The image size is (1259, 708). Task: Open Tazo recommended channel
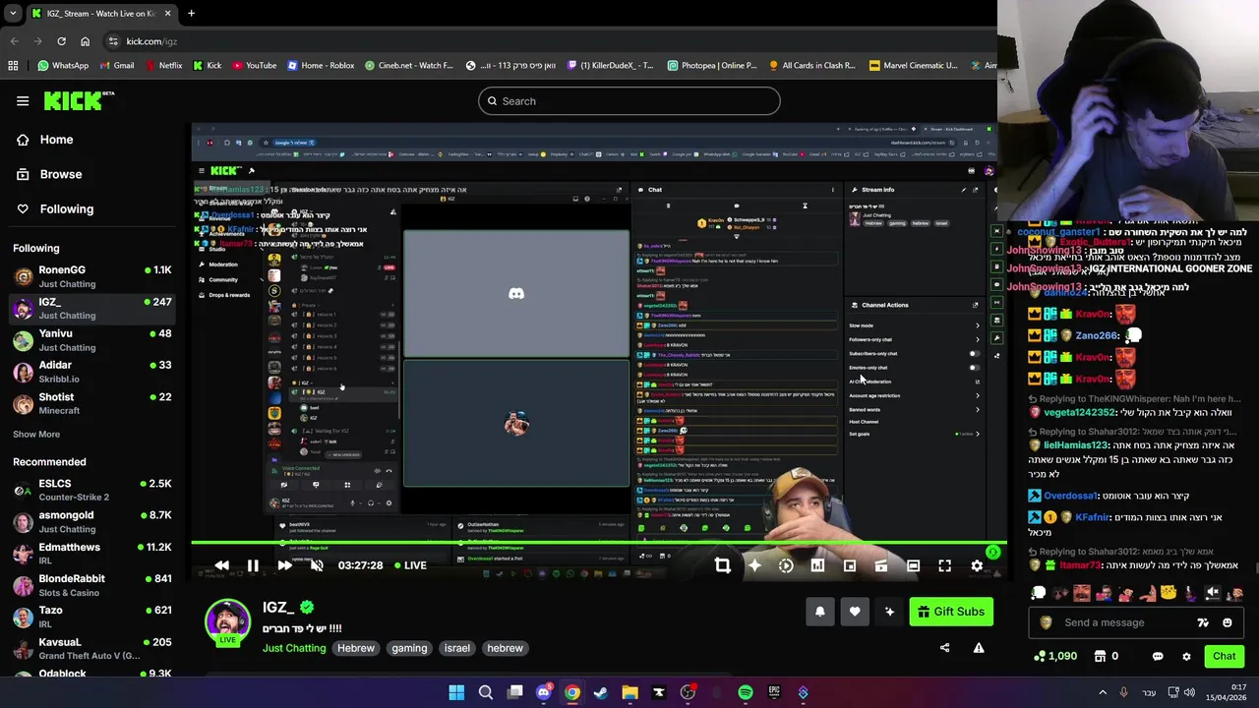click(93, 617)
